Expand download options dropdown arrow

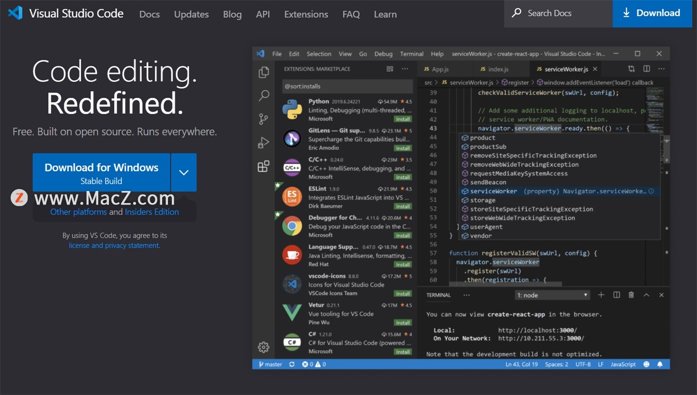tap(183, 172)
